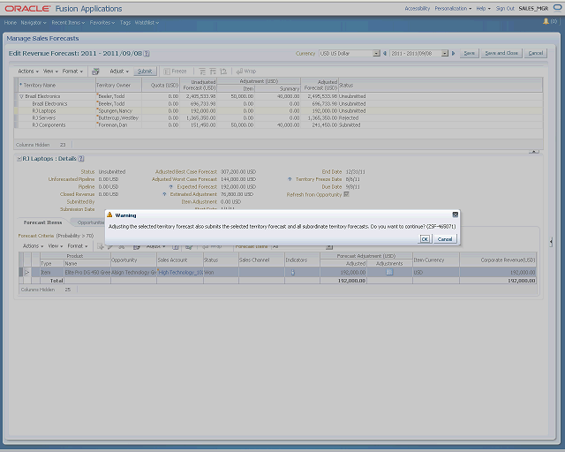Open the Recent Items menu
Screen dimensions: 565x452
(68, 22)
